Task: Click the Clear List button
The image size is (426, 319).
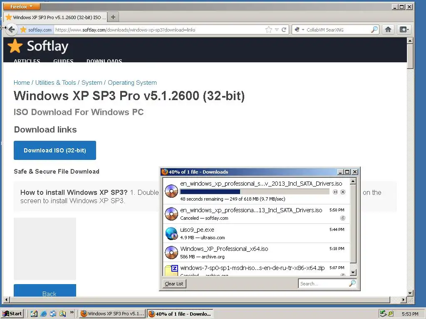Action: click(174, 284)
